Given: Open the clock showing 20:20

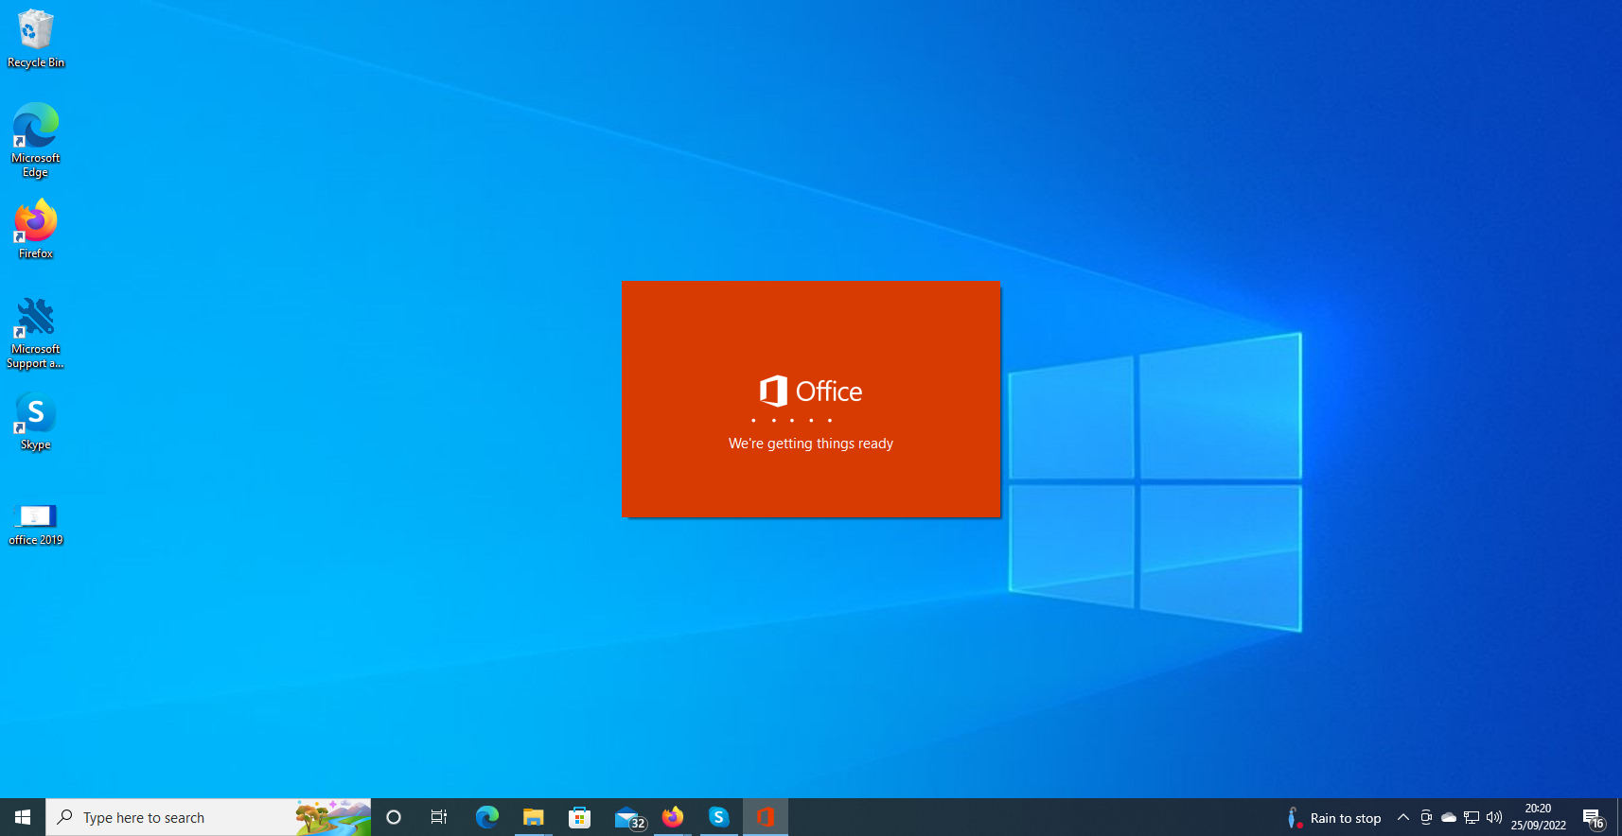Looking at the screenshot, I should point(1538,817).
